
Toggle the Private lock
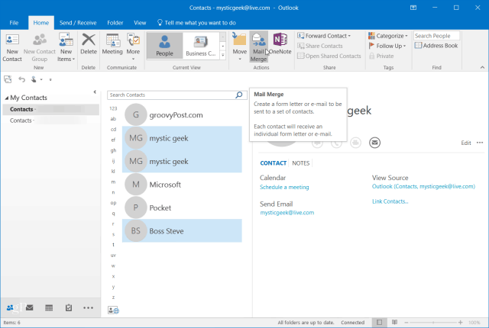pos(381,56)
